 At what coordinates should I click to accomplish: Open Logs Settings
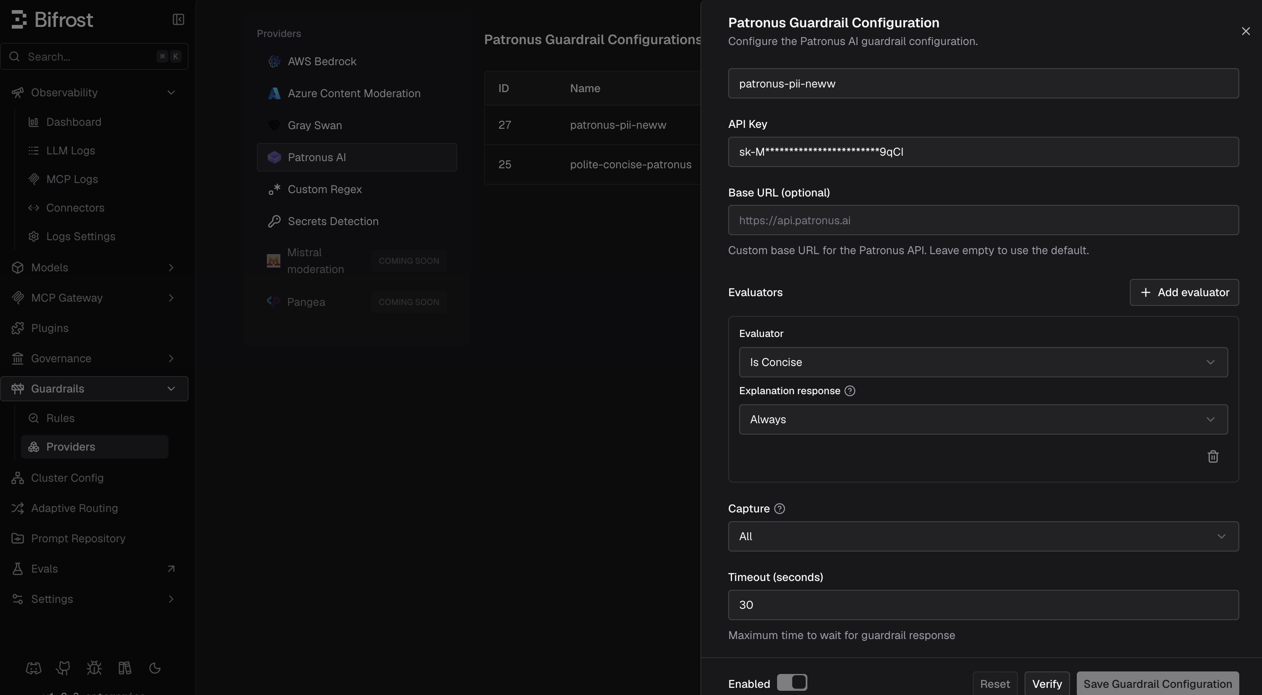[x=95, y=236]
